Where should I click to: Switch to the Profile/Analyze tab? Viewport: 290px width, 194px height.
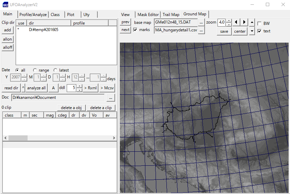(33, 15)
